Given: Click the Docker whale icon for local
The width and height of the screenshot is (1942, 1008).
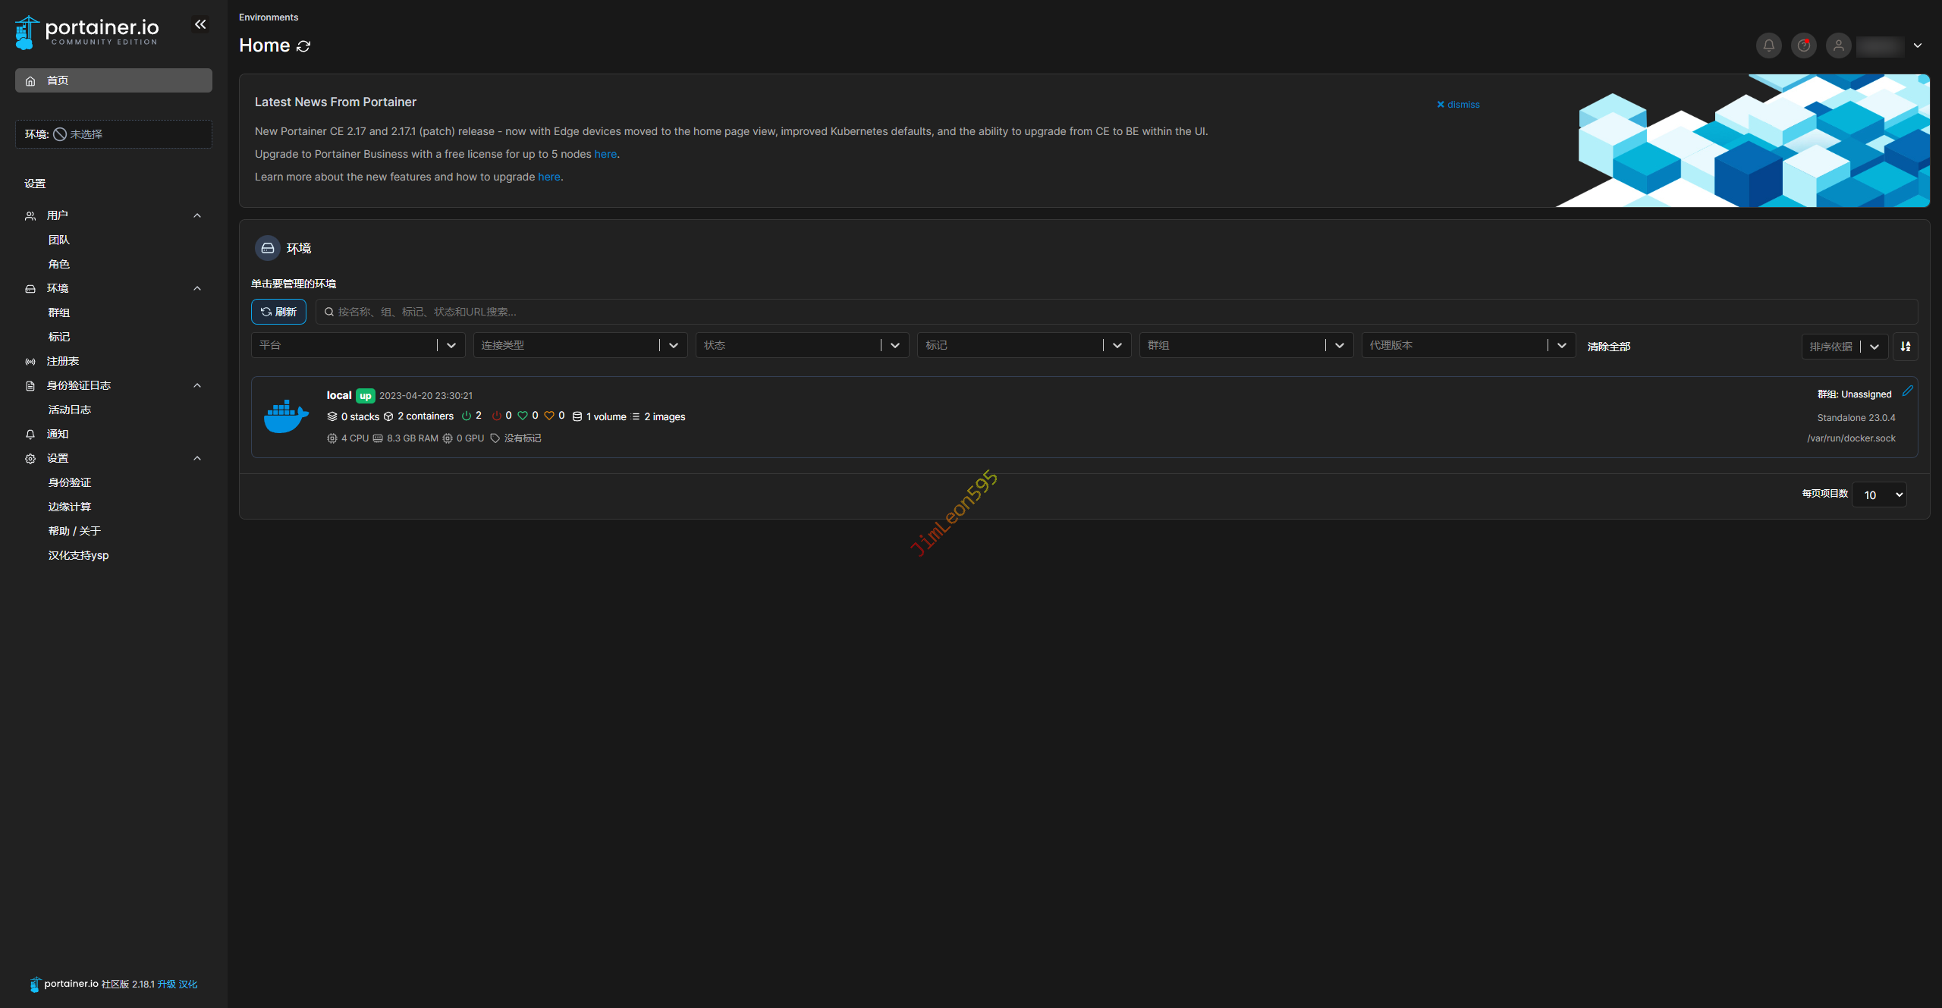Looking at the screenshot, I should (286, 416).
